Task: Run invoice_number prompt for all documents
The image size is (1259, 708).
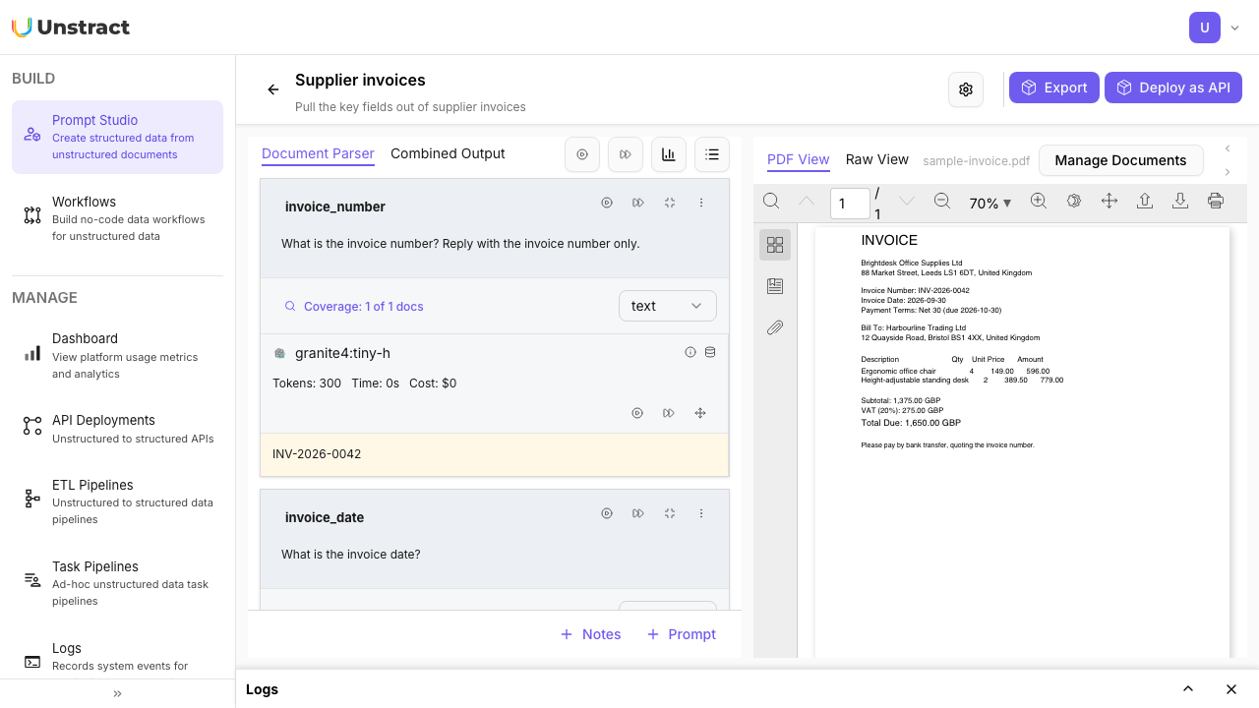Action: pyautogui.click(x=638, y=203)
